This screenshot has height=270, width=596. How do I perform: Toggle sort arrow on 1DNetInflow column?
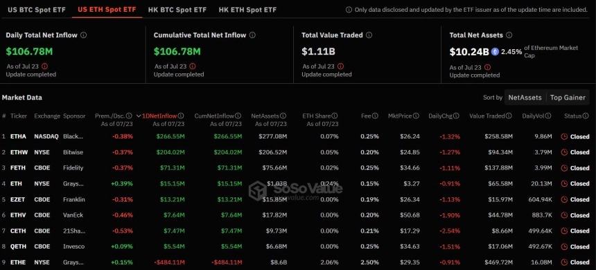(139, 116)
